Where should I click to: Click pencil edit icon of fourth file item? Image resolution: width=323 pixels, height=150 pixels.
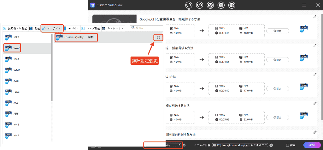(315, 103)
